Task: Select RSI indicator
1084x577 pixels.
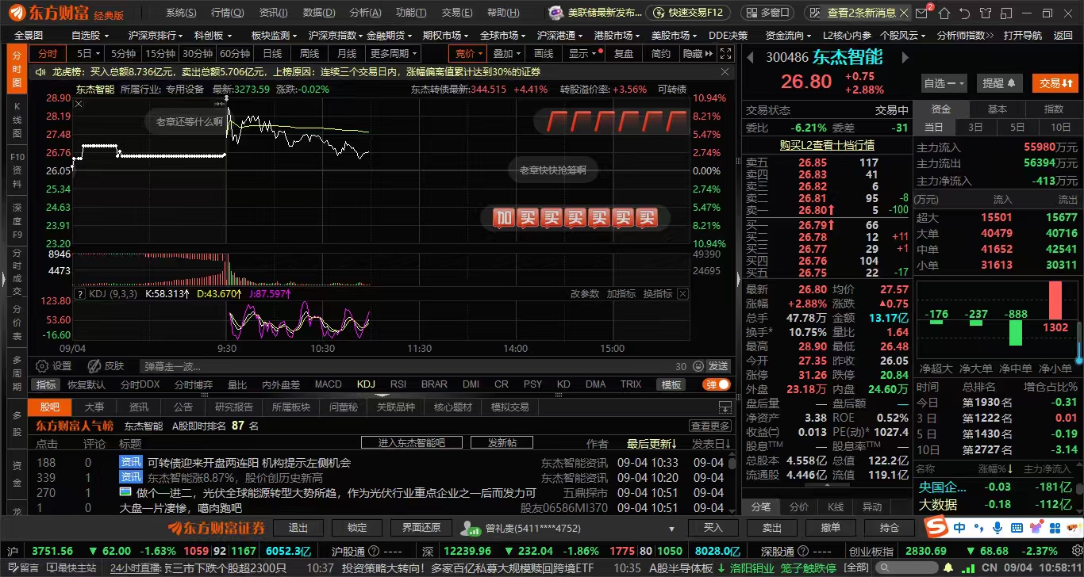Action: (398, 384)
